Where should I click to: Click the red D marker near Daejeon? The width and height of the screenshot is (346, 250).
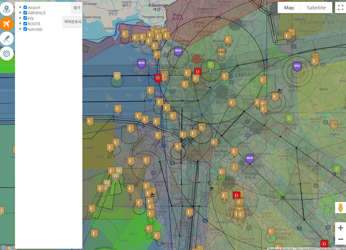[236, 195]
